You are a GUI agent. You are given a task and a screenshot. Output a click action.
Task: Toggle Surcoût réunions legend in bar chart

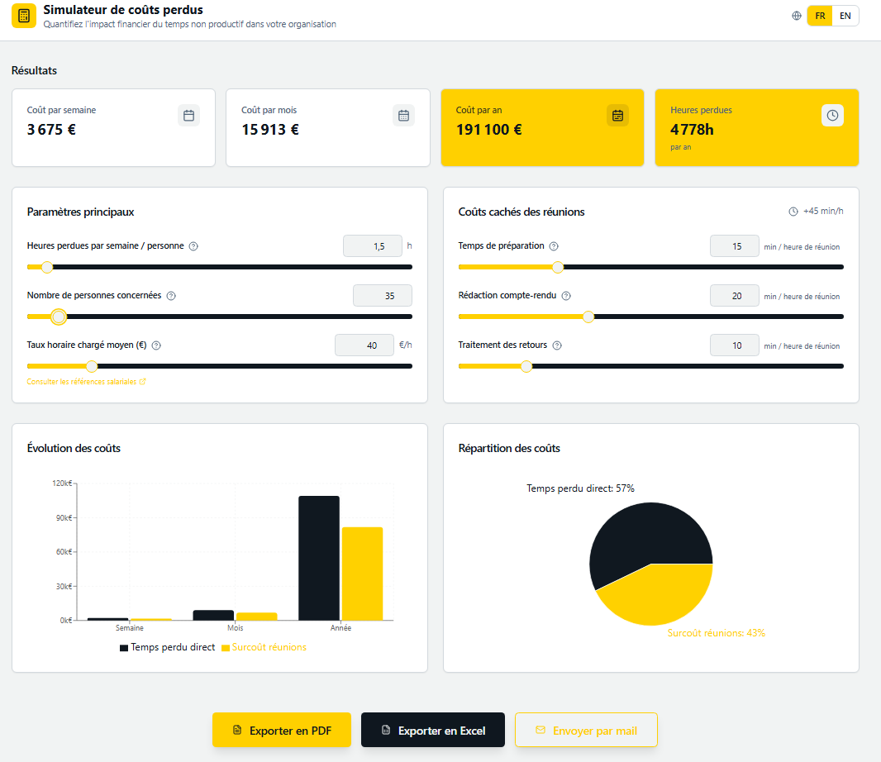click(x=264, y=647)
